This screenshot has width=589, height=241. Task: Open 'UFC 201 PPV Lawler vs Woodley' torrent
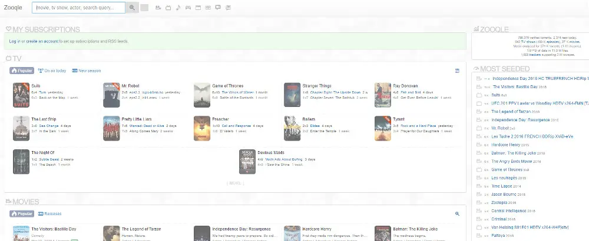(540, 103)
